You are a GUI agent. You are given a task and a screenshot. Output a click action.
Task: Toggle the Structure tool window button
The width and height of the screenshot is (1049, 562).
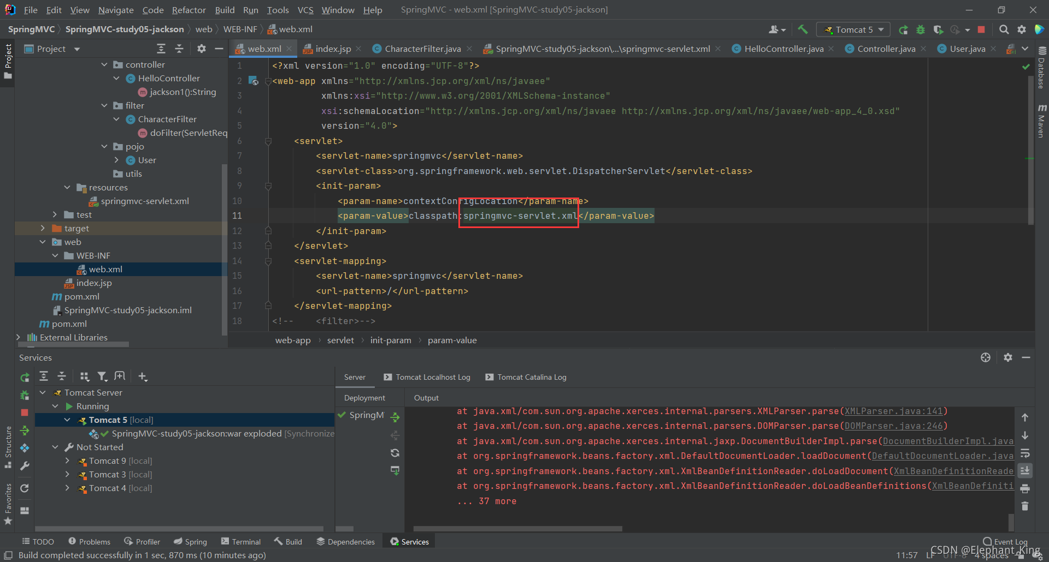pos(8,447)
